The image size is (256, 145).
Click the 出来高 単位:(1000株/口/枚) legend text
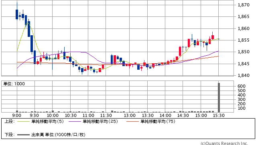[58, 135]
